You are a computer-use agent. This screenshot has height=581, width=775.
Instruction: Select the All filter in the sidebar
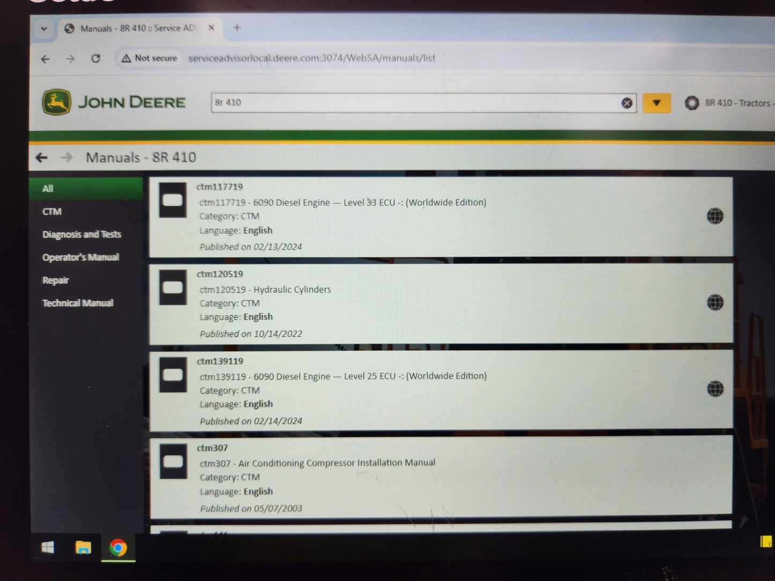click(86, 189)
